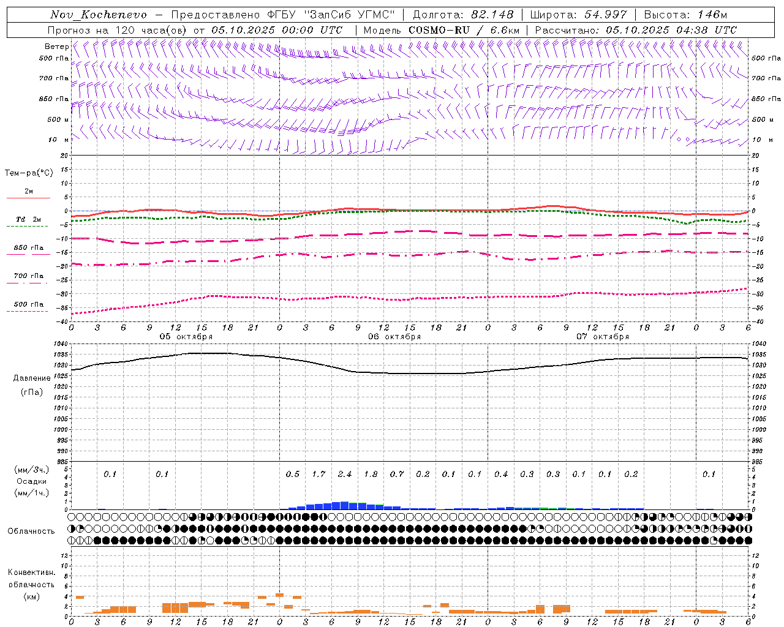
Task: Click the 'Осадки' precipitation label
Action: click(32, 481)
